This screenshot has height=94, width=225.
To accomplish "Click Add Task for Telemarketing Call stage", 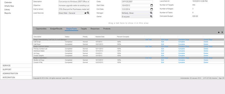I will tap(148, 40).
